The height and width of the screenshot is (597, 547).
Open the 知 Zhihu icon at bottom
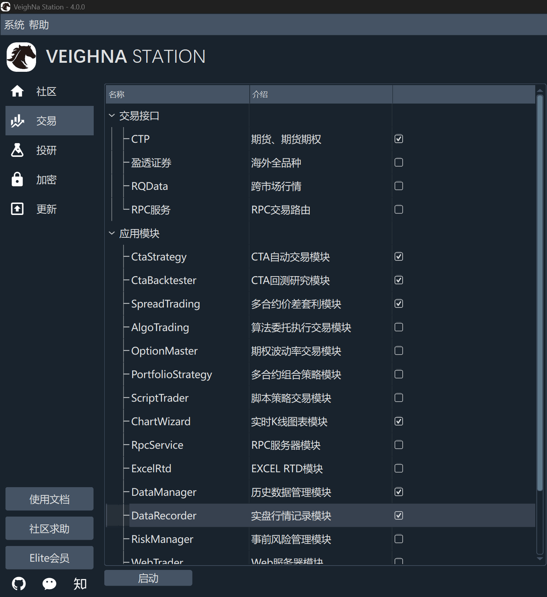click(79, 584)
